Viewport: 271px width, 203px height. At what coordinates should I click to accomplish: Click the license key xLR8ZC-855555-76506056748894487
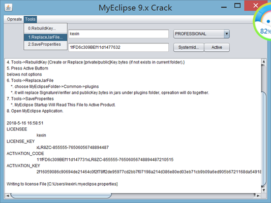point(73,148)
